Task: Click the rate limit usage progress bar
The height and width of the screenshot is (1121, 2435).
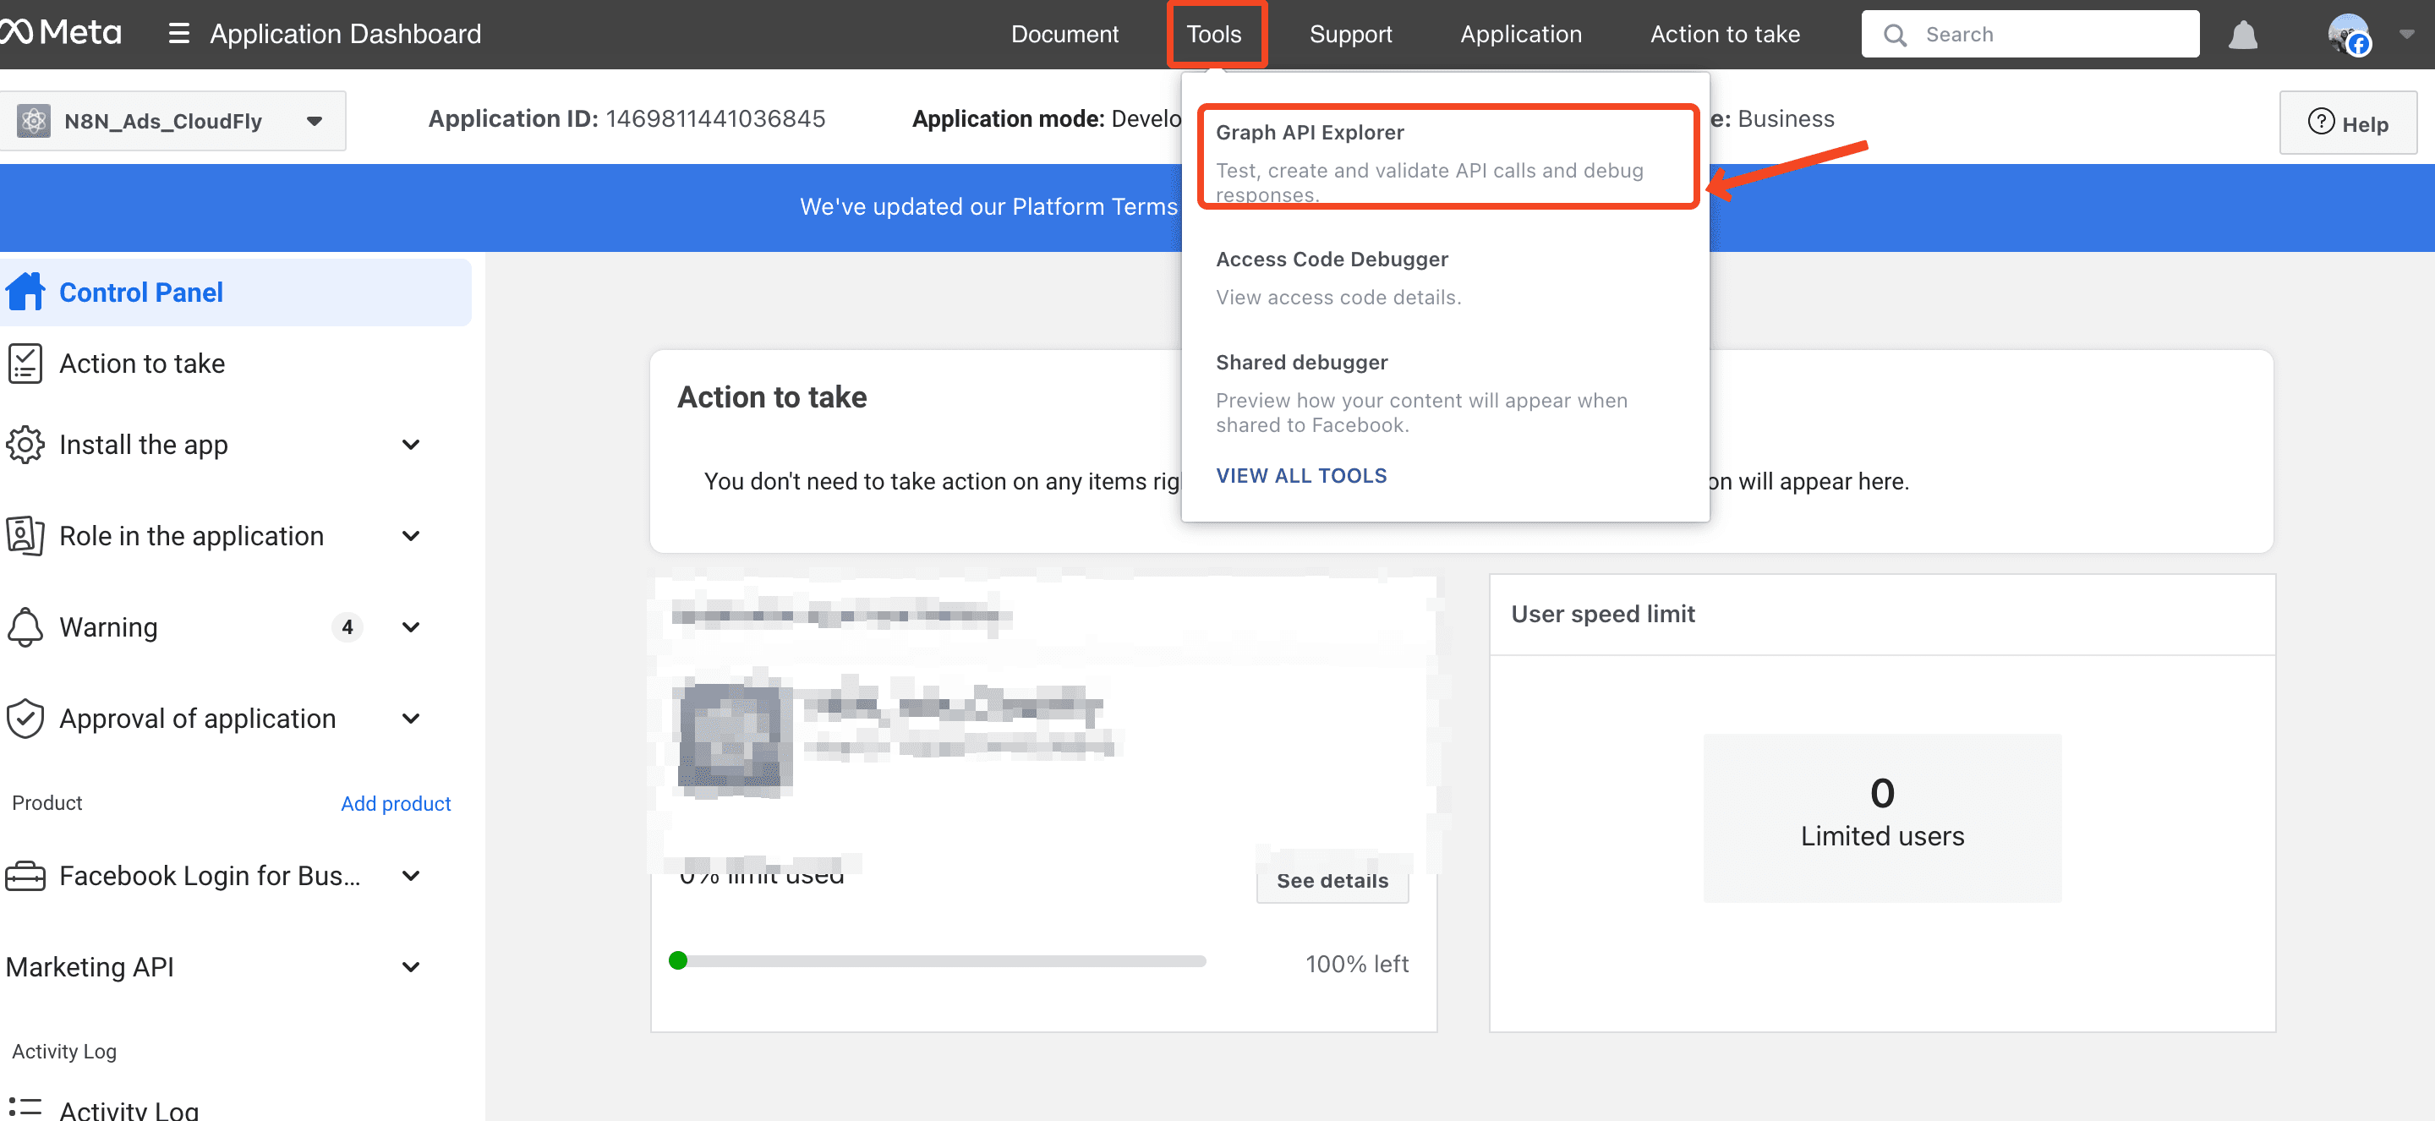Action: coord(940,961)
